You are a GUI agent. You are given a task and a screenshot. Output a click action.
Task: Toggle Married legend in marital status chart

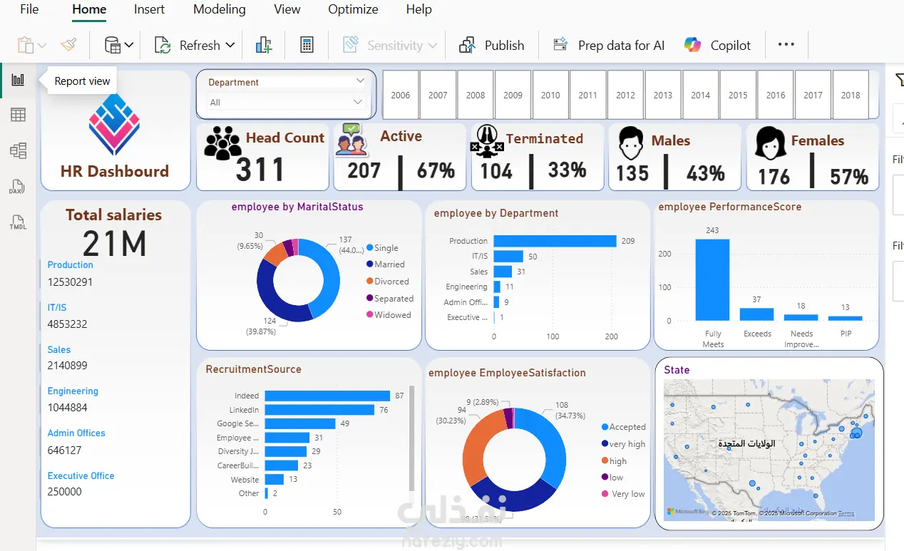(384, 264)
